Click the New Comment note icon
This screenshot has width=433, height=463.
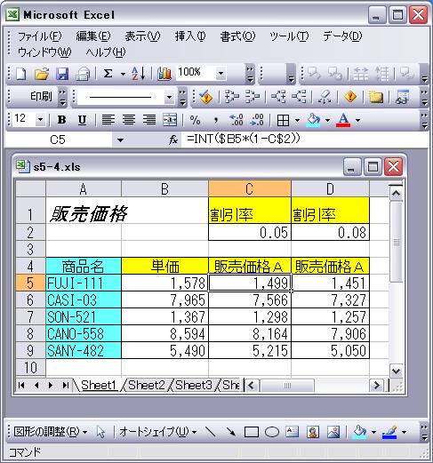pos(376,97)
